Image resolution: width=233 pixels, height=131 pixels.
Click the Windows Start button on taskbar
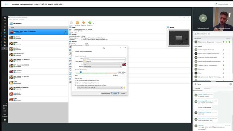5,18
